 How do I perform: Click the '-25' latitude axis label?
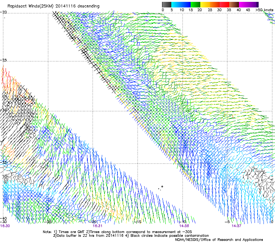pos(3,60)
